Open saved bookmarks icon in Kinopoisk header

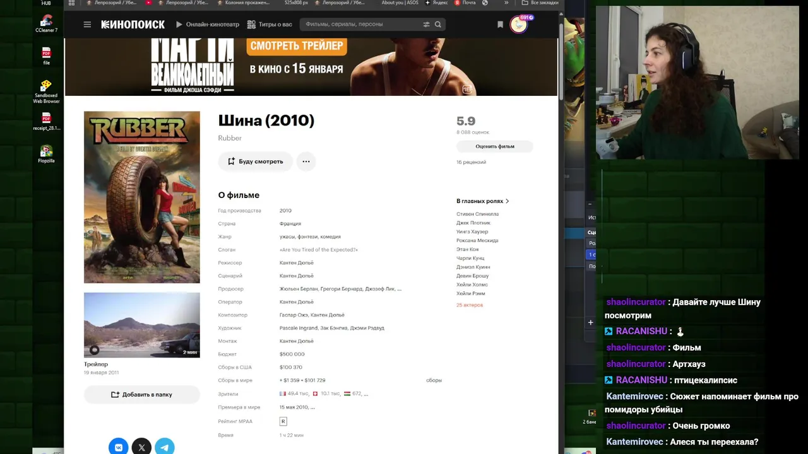coord(500,25)
